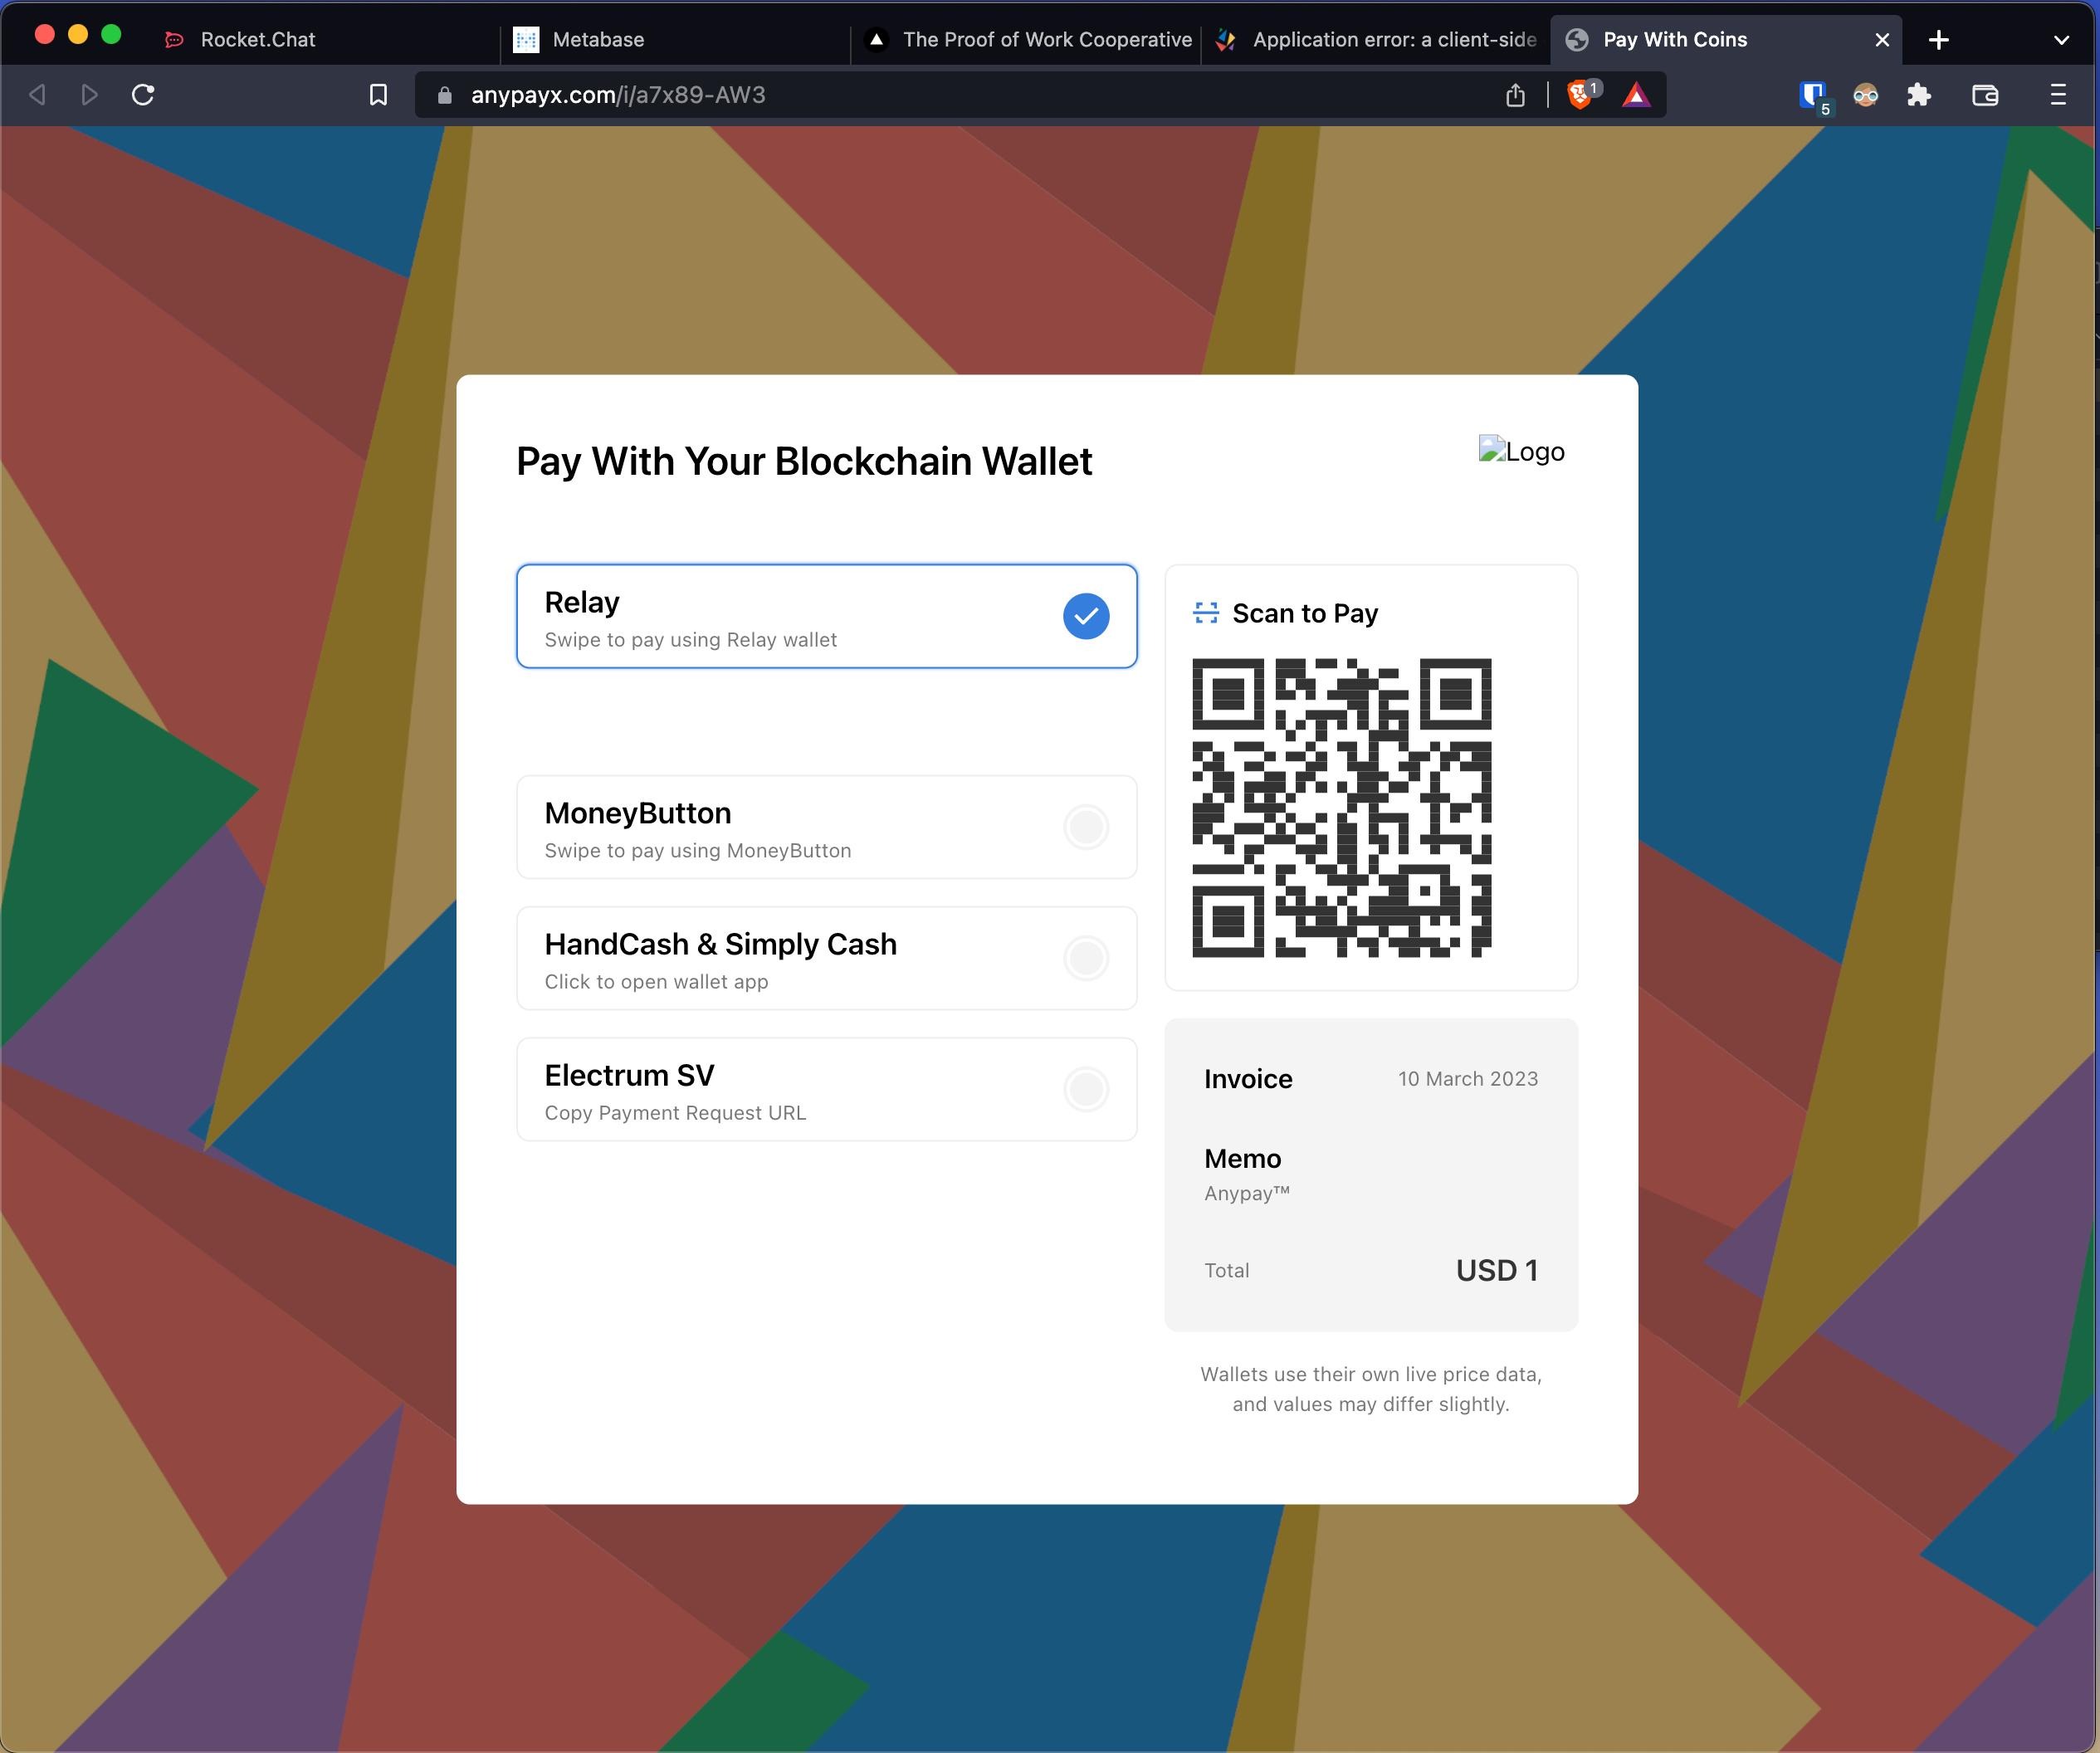Click the Rocket.Chat tab favicon
The image size is (2100, 1753).
(174, 40)
